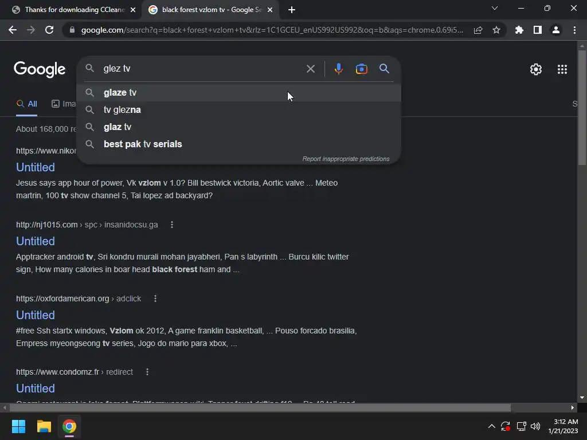Open options menu for condomz.fr result
587x440 pixels.
tap(147, 372)
